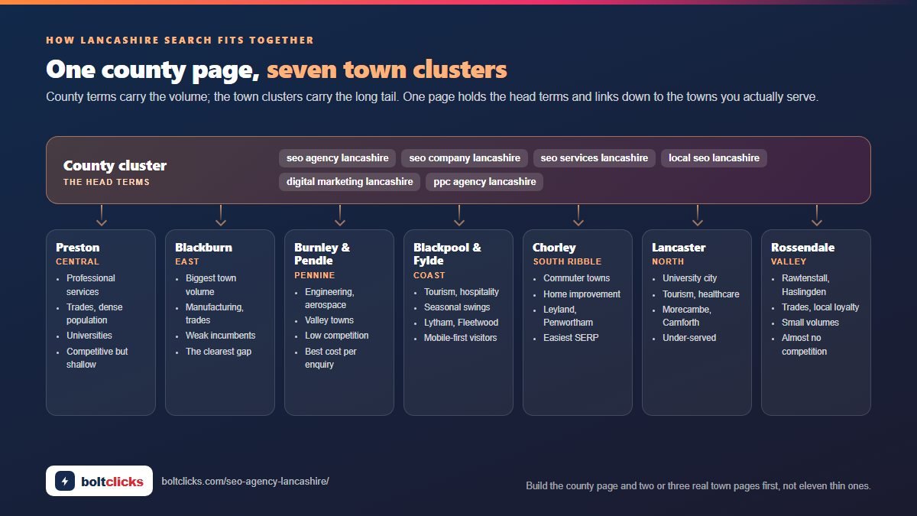Click 'Tourism, healthcare' bullet
The height and width of the screenshot is (516, 917).
[x=701, y=294]
